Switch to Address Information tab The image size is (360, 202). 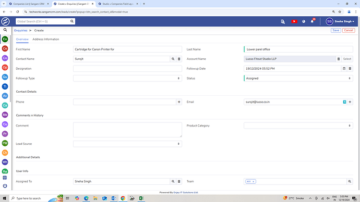46,39
